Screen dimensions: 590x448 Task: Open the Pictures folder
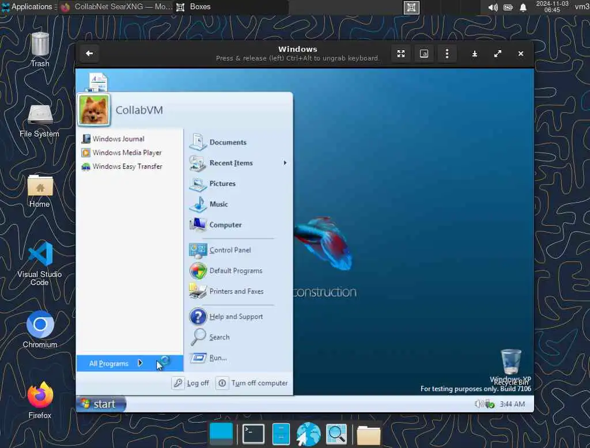213,184
